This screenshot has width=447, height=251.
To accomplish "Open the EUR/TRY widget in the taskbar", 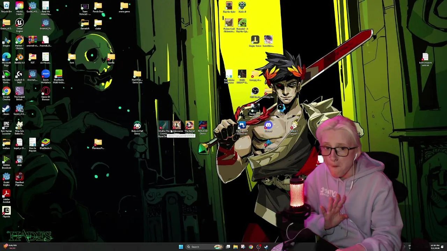I will (x=10, y=246).
